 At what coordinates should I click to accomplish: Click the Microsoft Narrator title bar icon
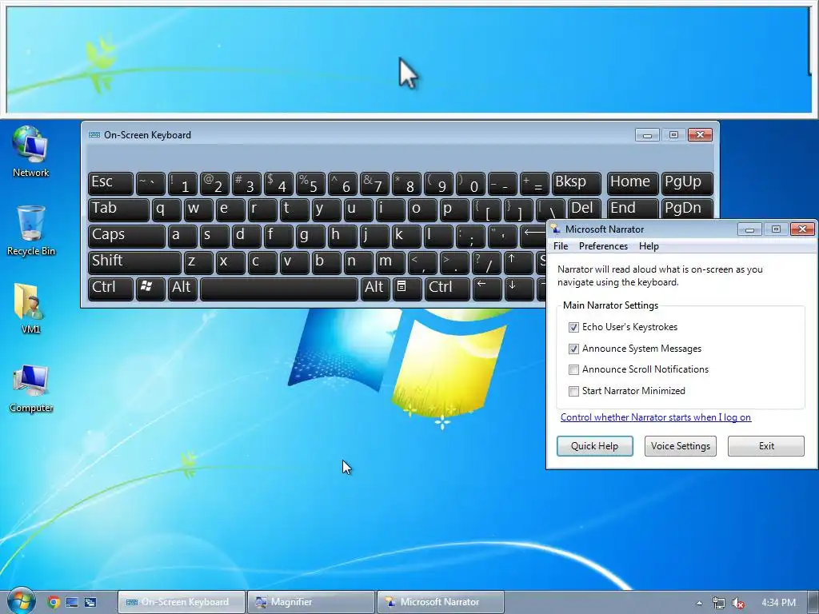tap(556, 229)
